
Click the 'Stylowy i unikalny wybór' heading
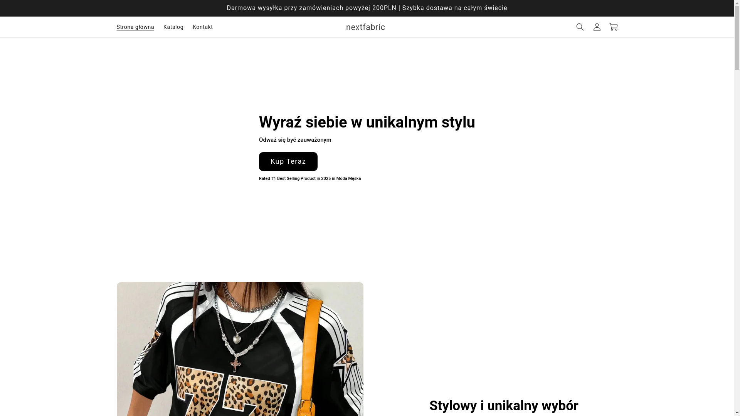tap(503, 406)
